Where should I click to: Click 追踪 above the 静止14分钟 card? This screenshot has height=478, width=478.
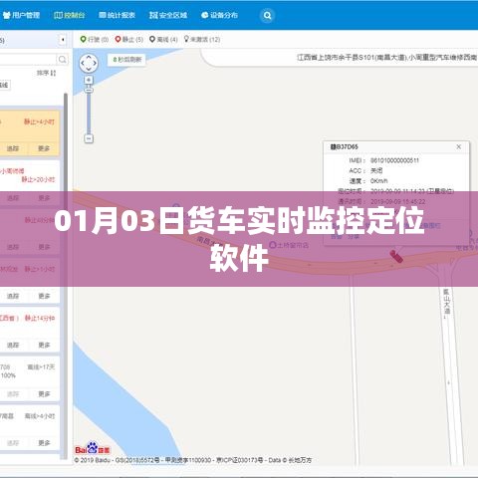click(x=13, y=296)
